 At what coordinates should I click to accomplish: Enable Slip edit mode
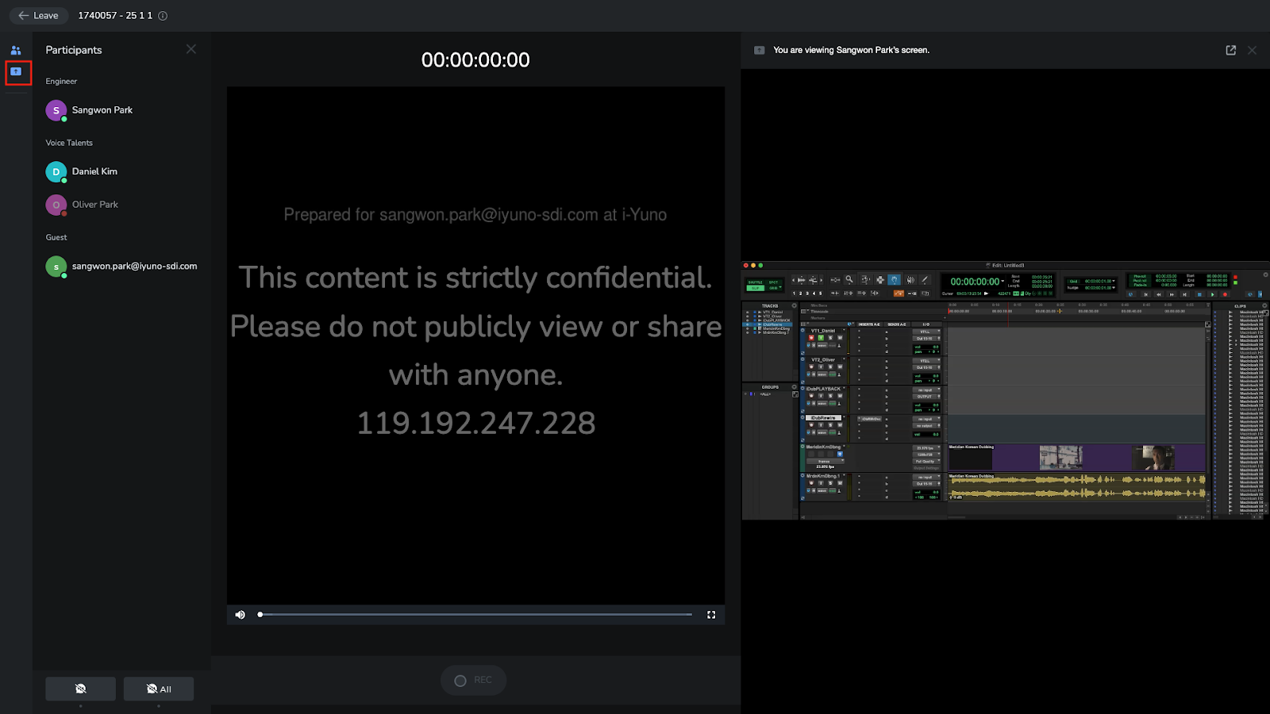coord(755,288)
